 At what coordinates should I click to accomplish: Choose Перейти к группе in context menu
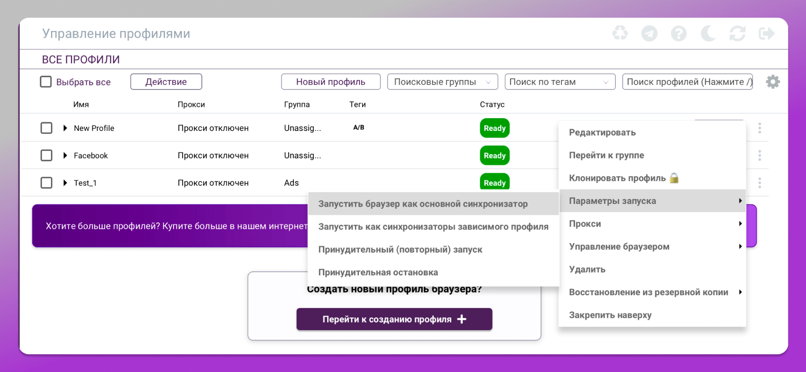point(652,155)
